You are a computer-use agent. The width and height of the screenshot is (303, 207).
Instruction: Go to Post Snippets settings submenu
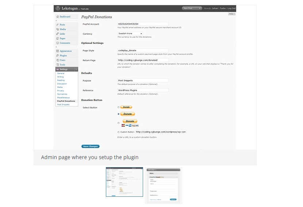coord(63,105)
